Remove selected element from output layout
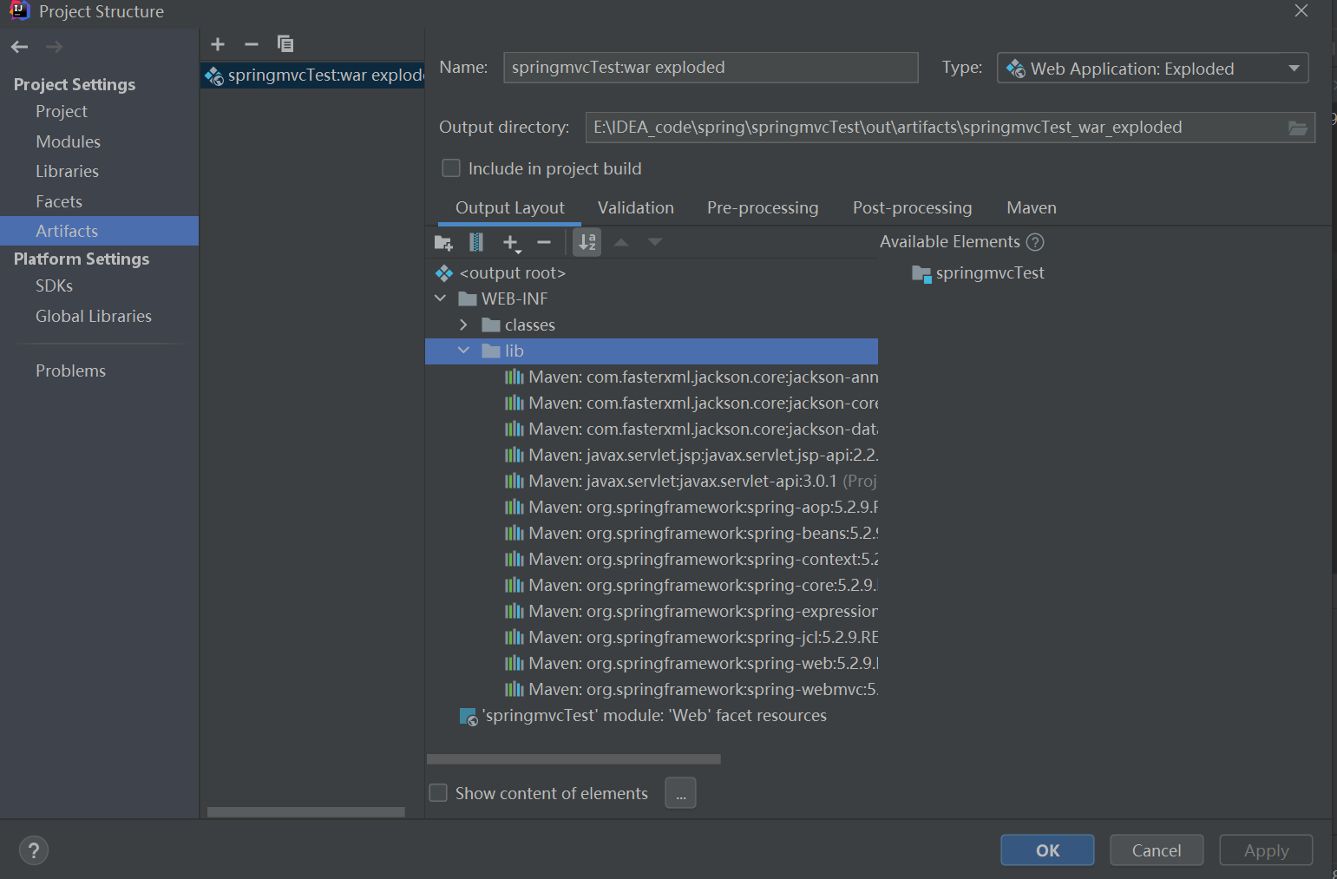The width and height of the screenshot is (1337, 879). (x=544, y=243)
